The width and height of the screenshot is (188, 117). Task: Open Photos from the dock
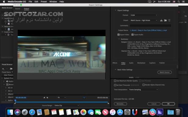click(83, 112)
